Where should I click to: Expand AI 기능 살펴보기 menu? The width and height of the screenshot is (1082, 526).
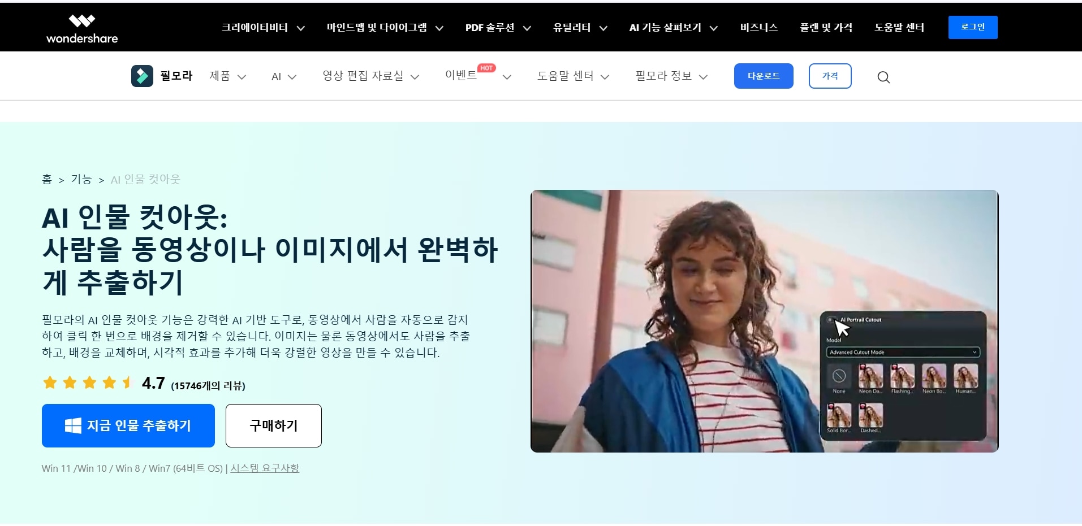click(673, 28)
